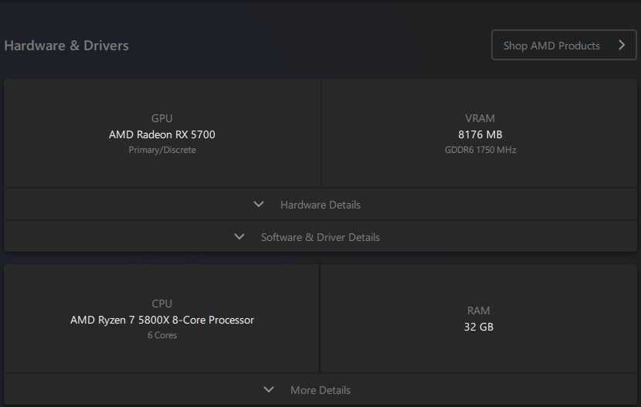Click the chevron icon beside Hardware Details
The width and height of the screenshot is (641, 407).
coord(259,205)
